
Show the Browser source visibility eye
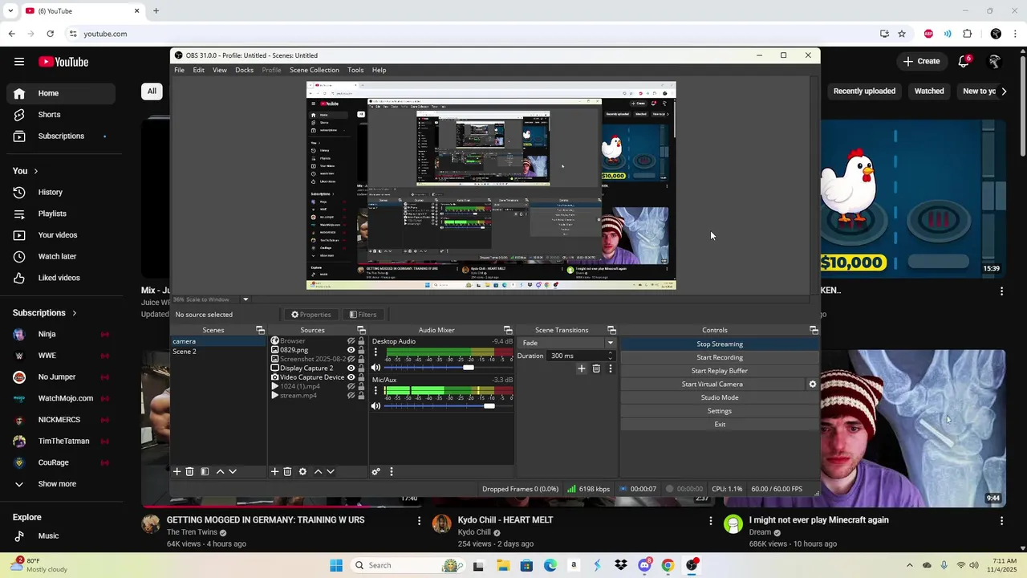point(351,341)
